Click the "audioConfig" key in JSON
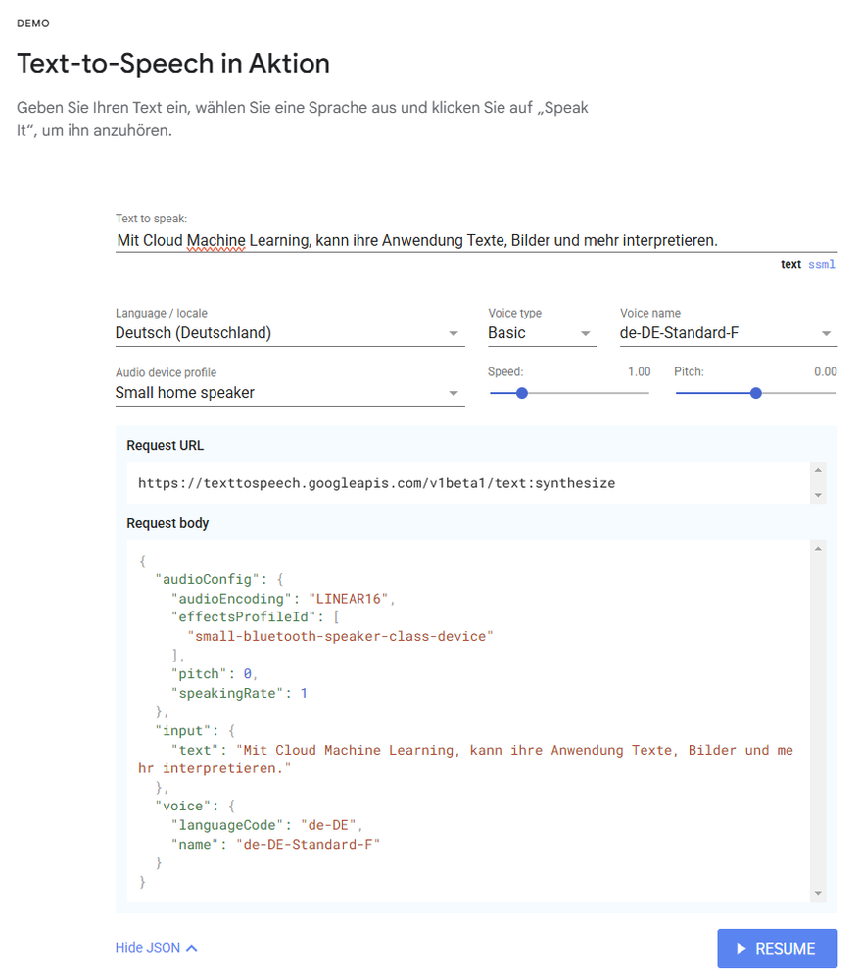 click(208, 579)
